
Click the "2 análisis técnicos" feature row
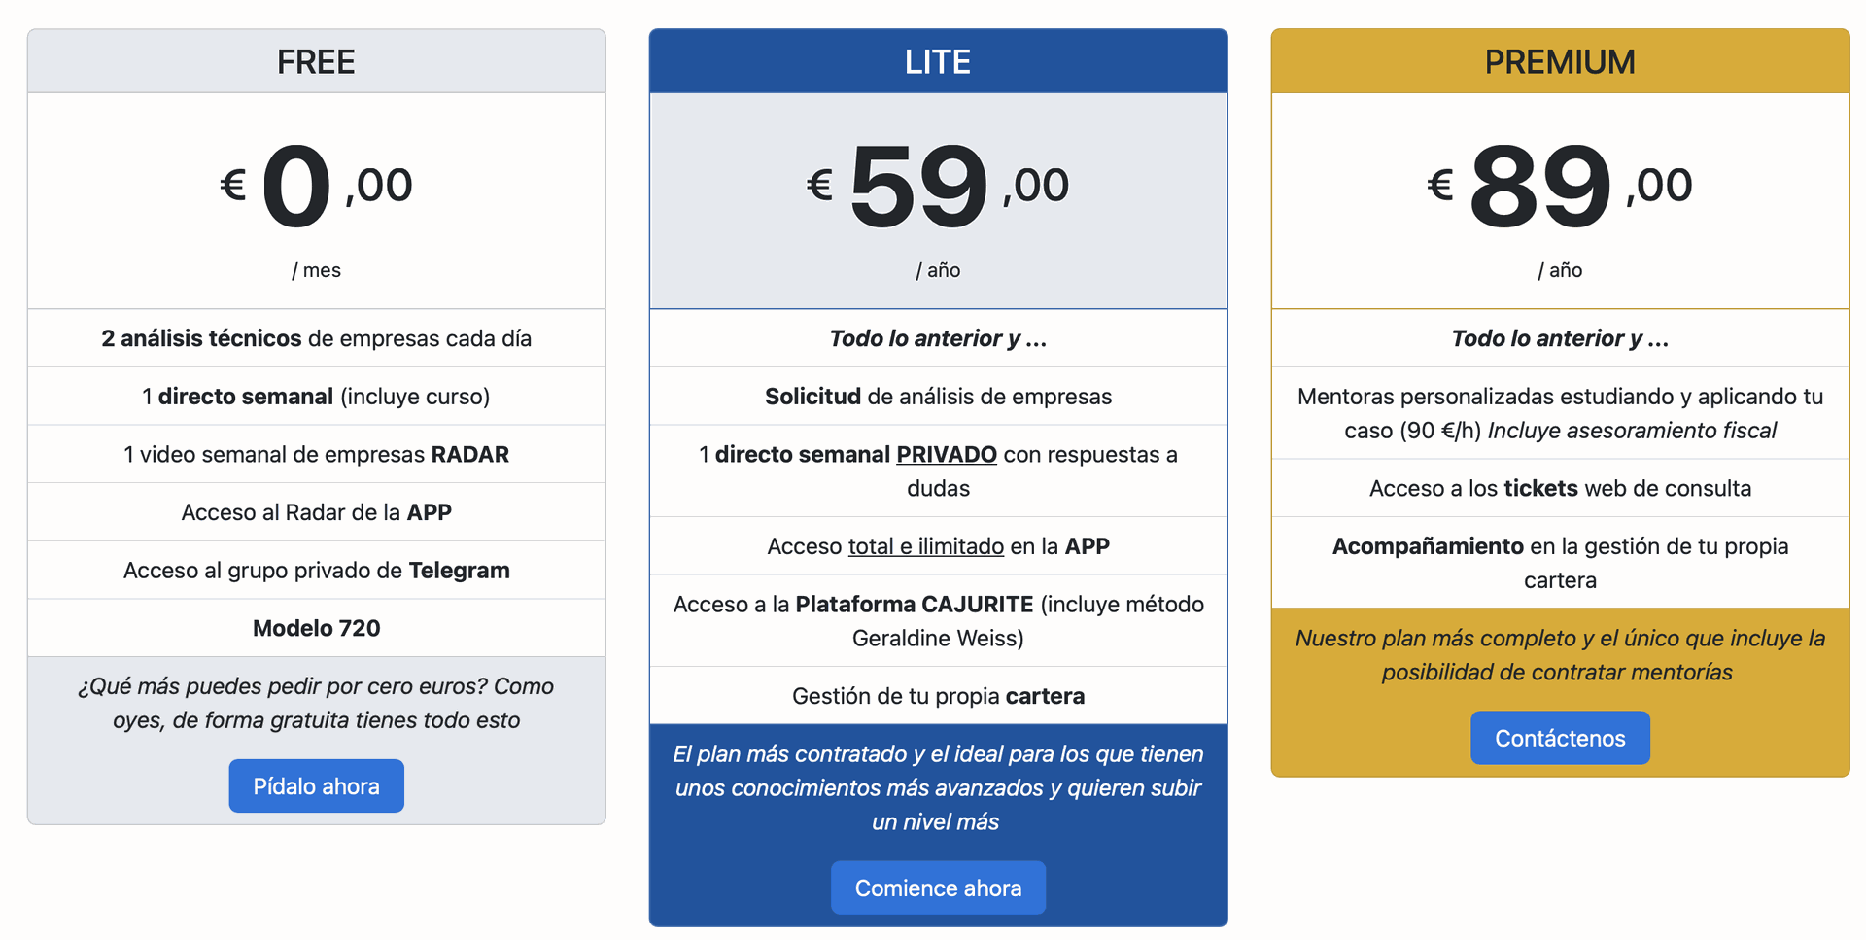click(316, 338)
